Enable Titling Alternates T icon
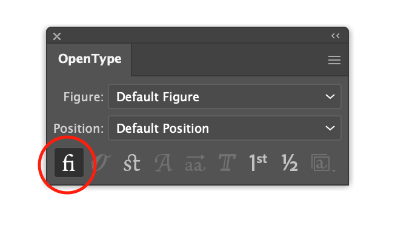This screenshot has height=228, width=395. (227, 163)
